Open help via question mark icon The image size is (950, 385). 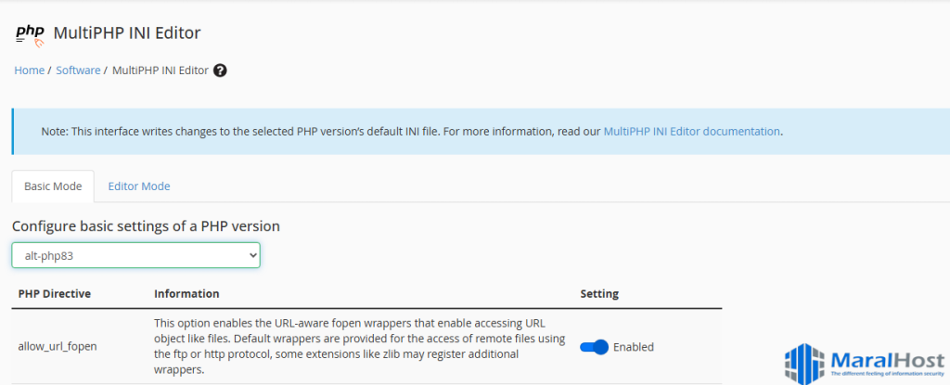(220, 70)
